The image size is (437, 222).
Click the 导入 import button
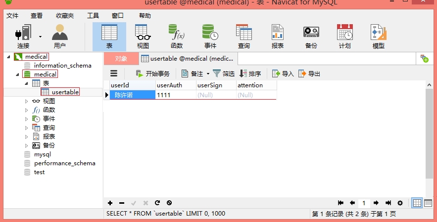(283, 74)
